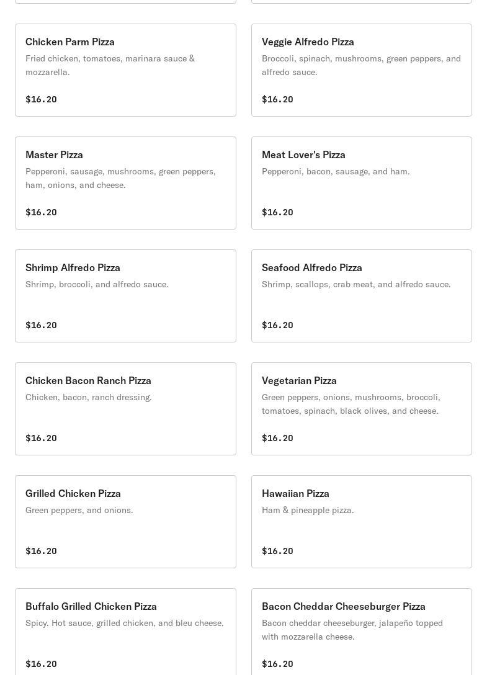Viewport: 487px width, 675px height.
Task: Click the Vegetarian Pizza title
Action: [x=299, y=380]
